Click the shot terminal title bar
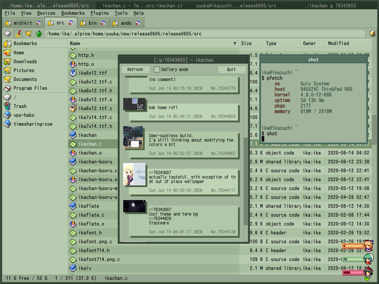The width and height of the screenshot is (379, 284). click(313, 60)
